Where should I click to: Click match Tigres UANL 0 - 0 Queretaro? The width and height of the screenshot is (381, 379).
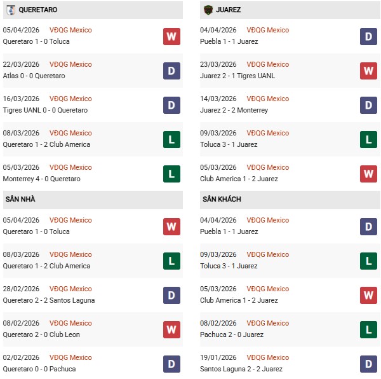click(45, 110)
